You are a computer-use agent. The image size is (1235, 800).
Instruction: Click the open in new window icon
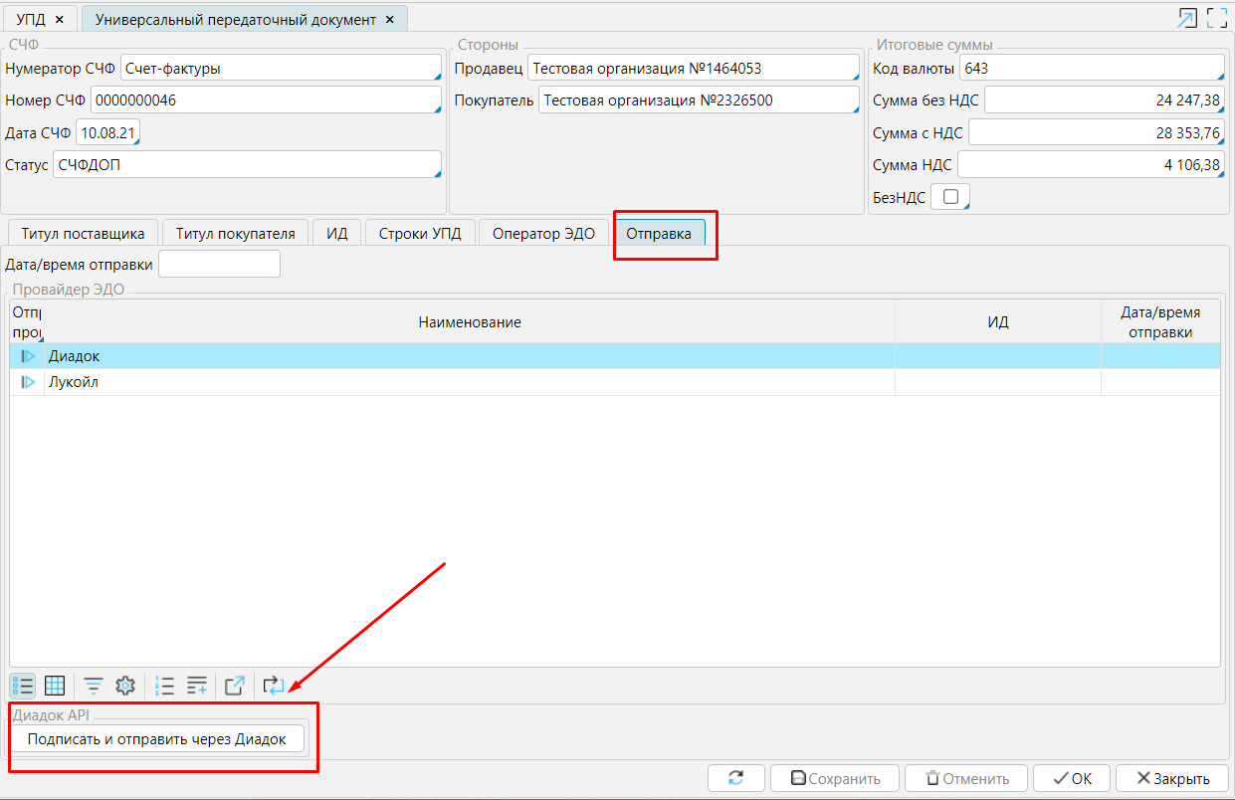coord(235,686)
